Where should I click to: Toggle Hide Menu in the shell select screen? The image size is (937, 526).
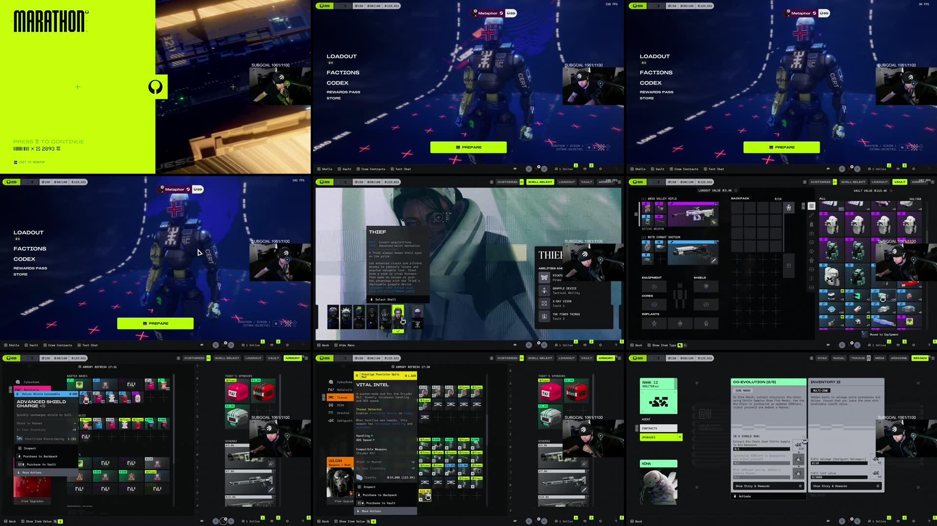pos(346,345)
